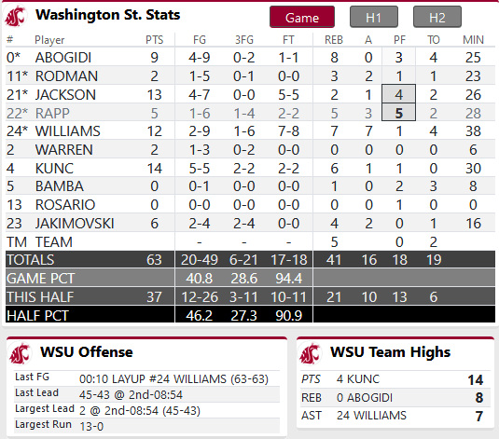Show second half stats with H2
Image resolution: width=499 pixels, height=439 pixels.
pyautogui.click(x=437, y=17)
